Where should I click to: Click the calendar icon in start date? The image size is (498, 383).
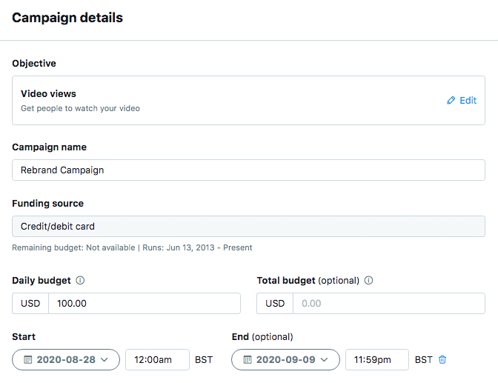(28, 359)
